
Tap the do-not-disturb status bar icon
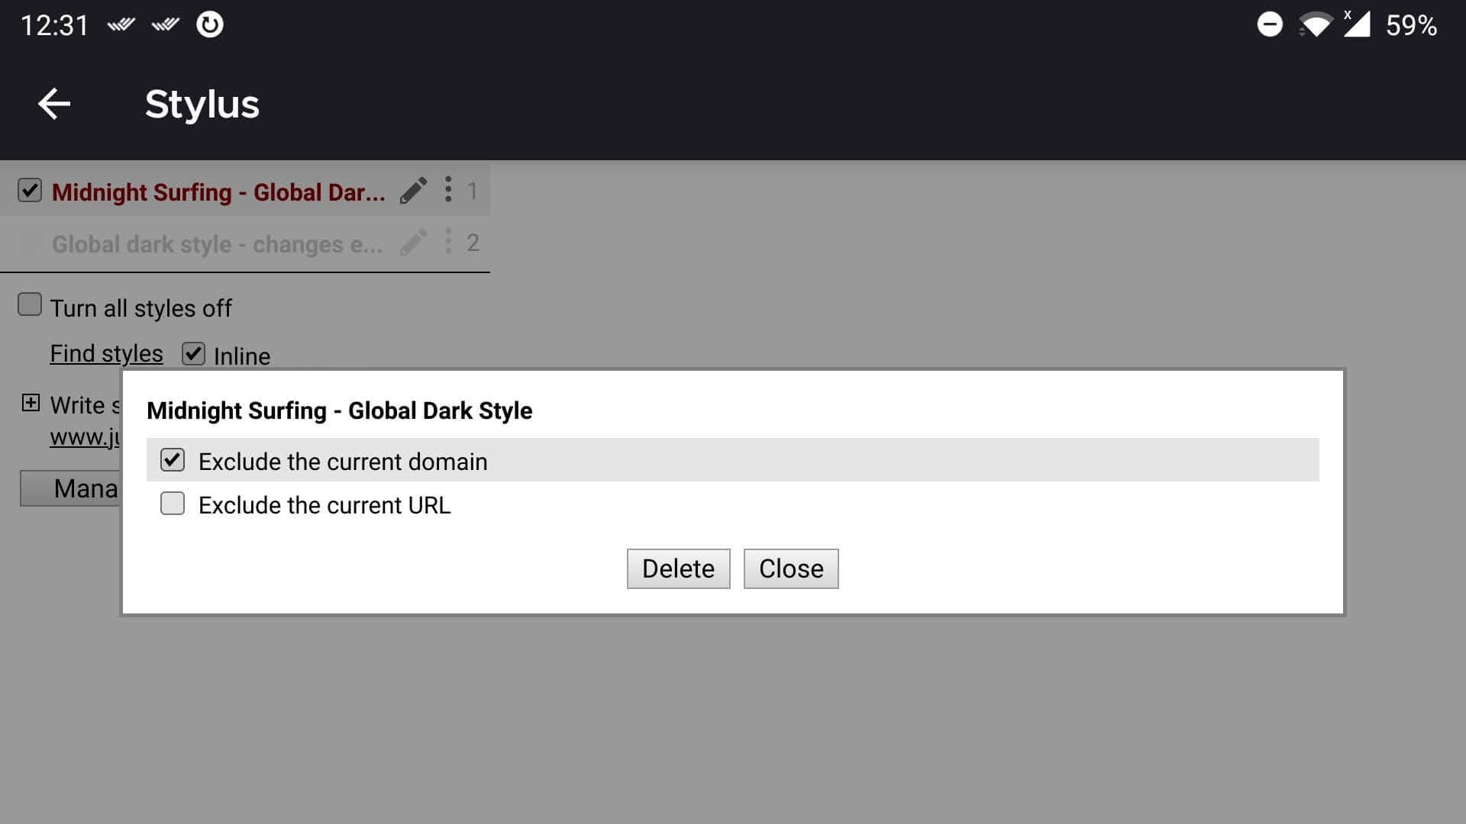(1269, 24)
